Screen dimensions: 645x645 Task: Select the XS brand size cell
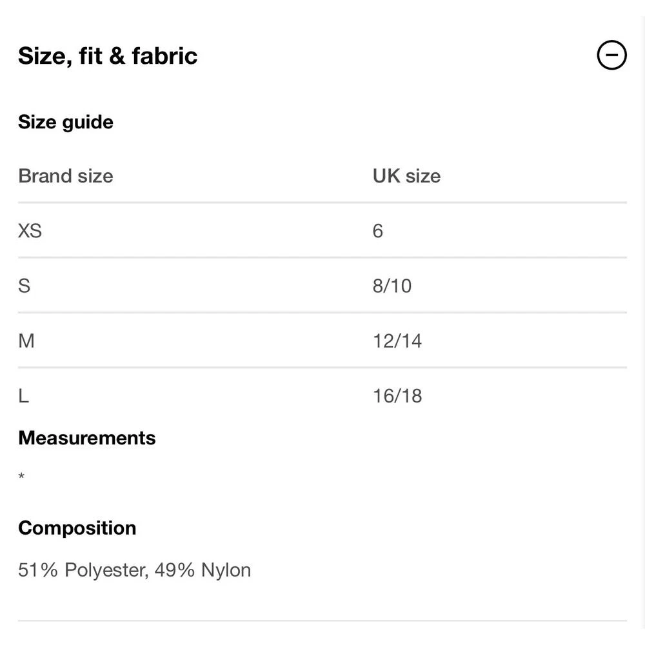[30, 230]
